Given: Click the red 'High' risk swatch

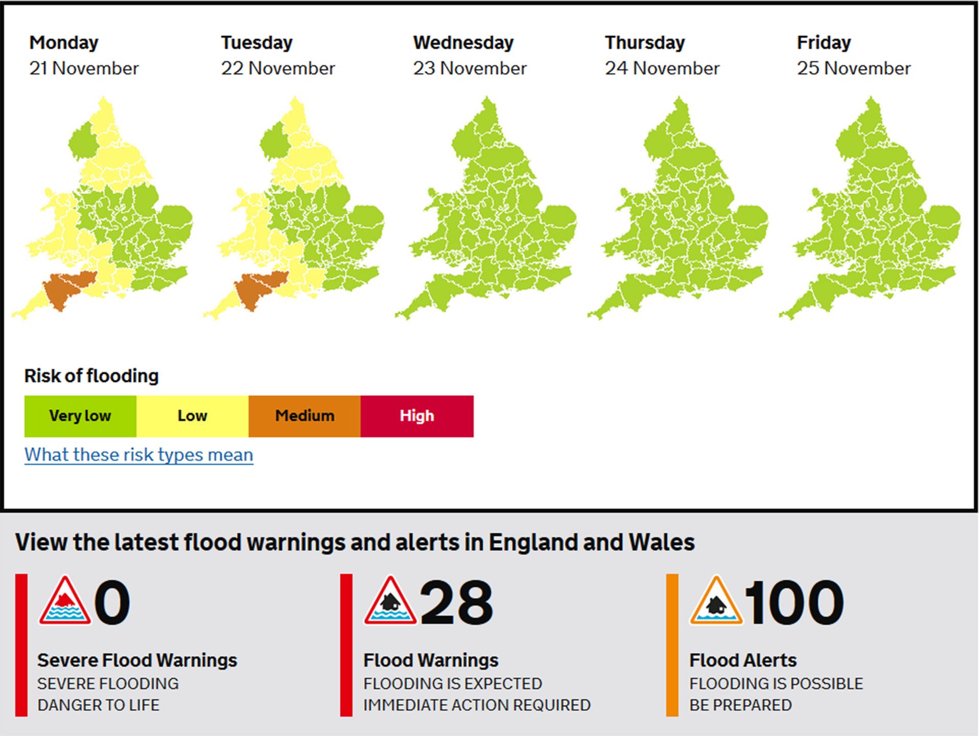Looking at the screenshot, I should [417, 416].
